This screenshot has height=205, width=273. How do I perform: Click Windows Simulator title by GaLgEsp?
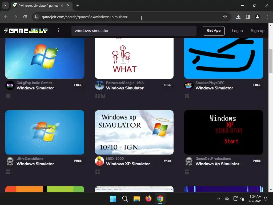[35, 88]
